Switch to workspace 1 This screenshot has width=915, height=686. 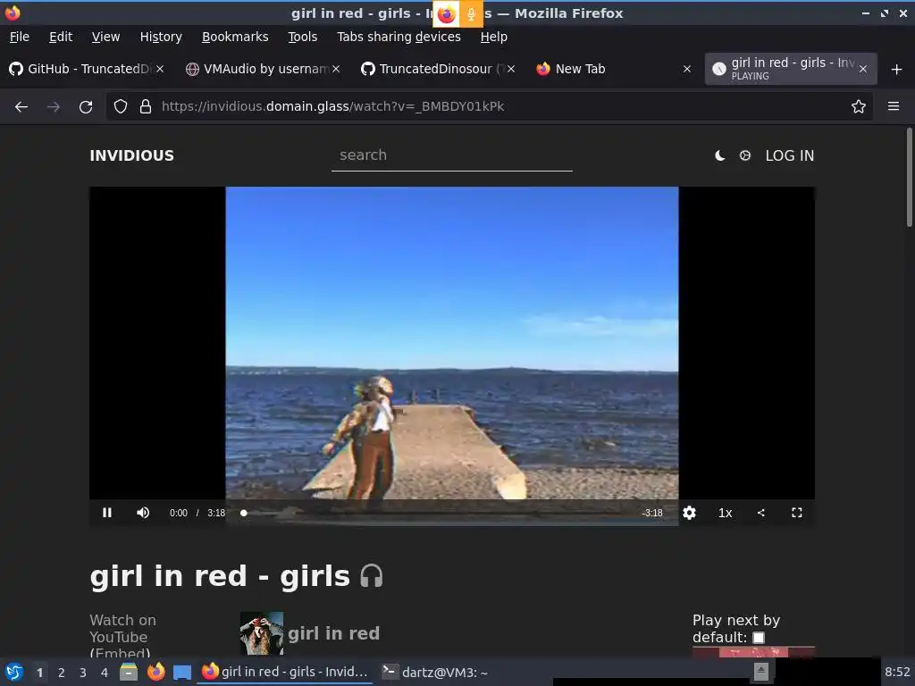click(39, 673)
